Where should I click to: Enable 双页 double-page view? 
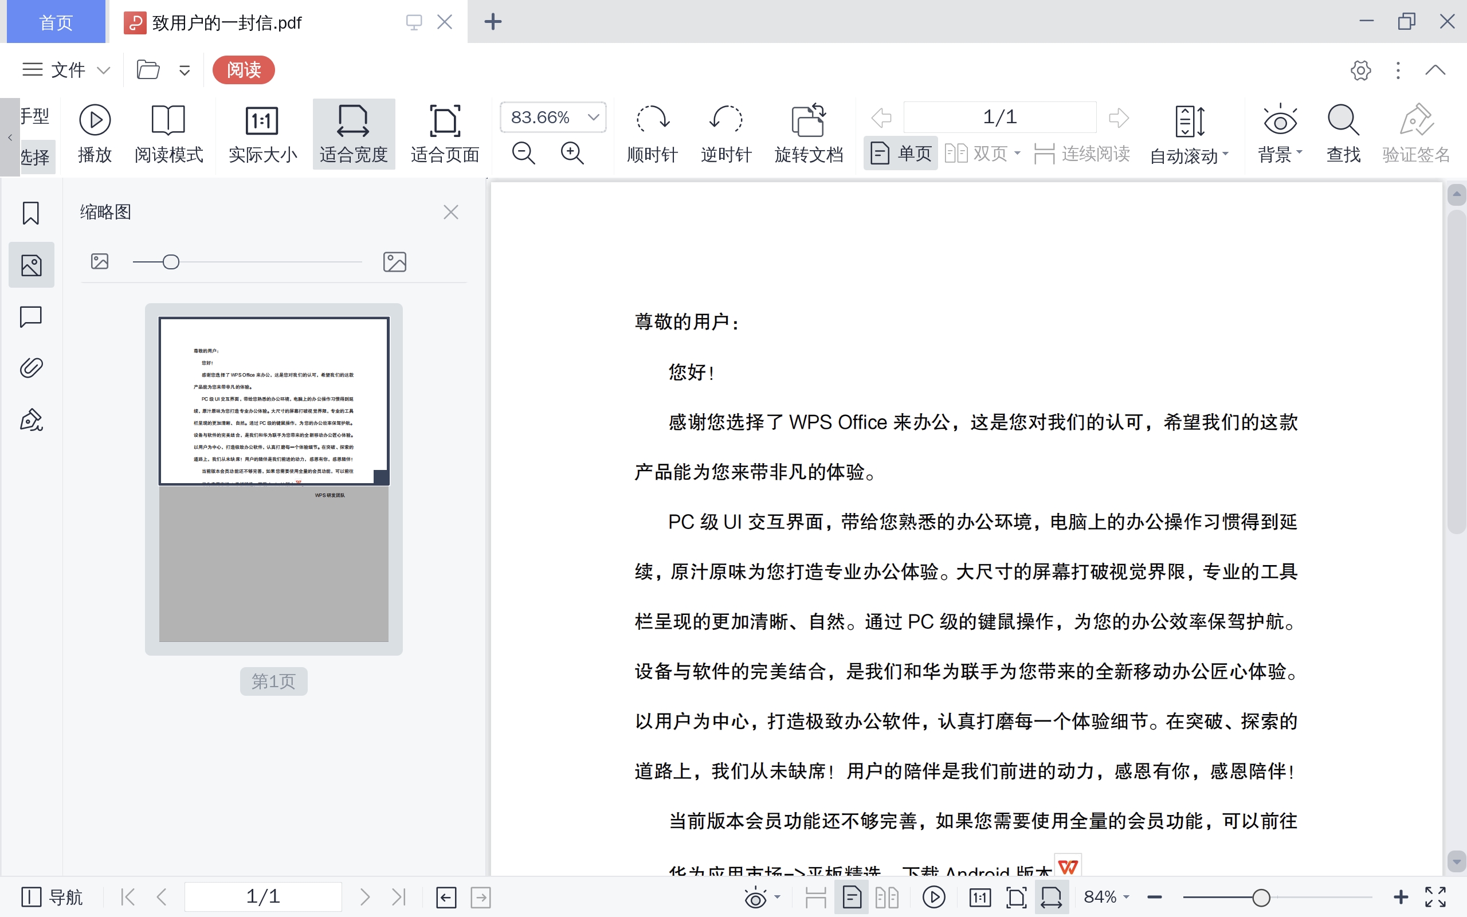coord(982,154)
